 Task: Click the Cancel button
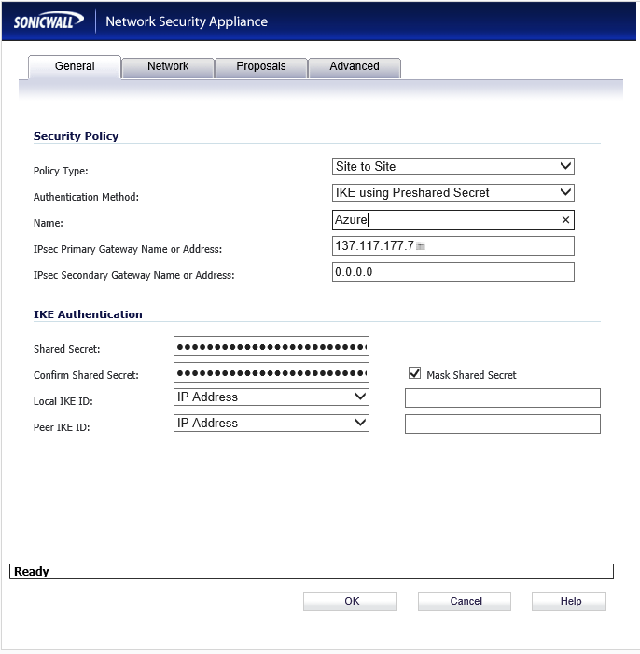(x=466, y=602)
